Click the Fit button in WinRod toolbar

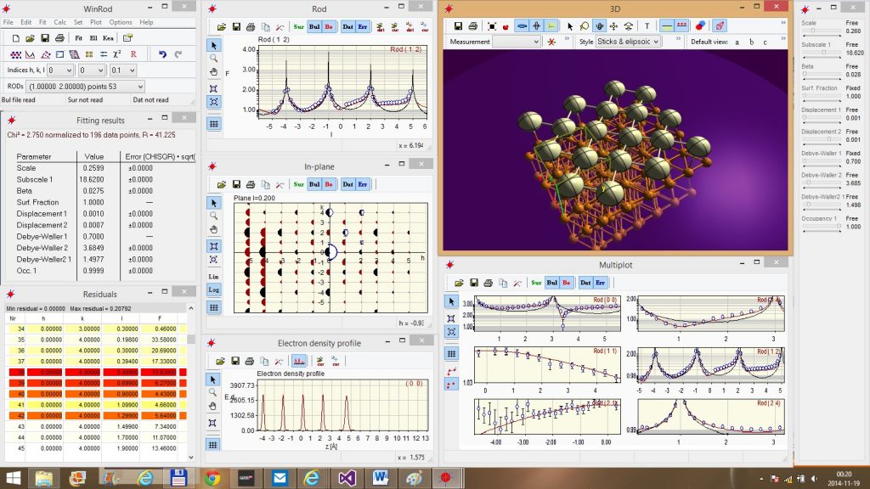pos(78,38)
